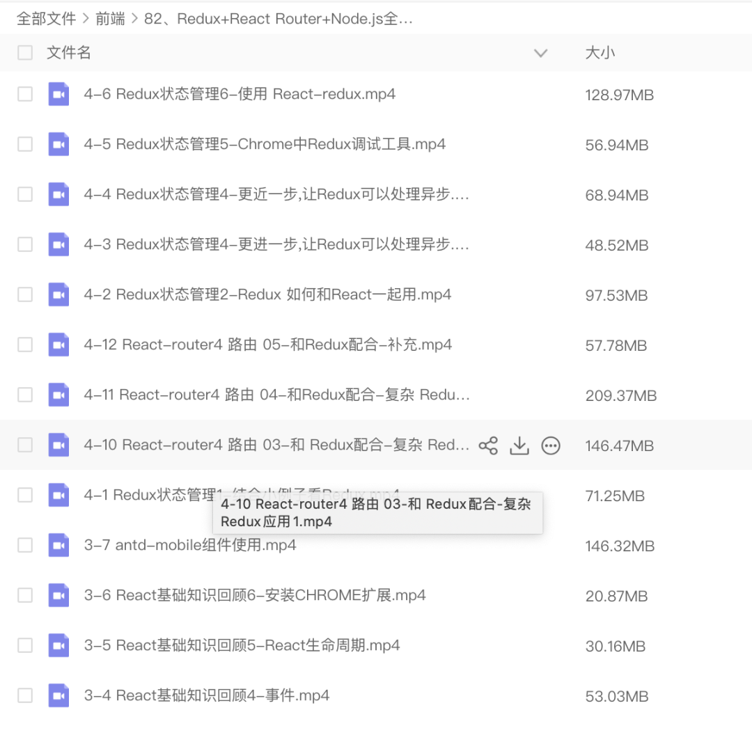Open 3-5 React生命周期.mp4
Viewport: 752px width, 733px height.
242,645
